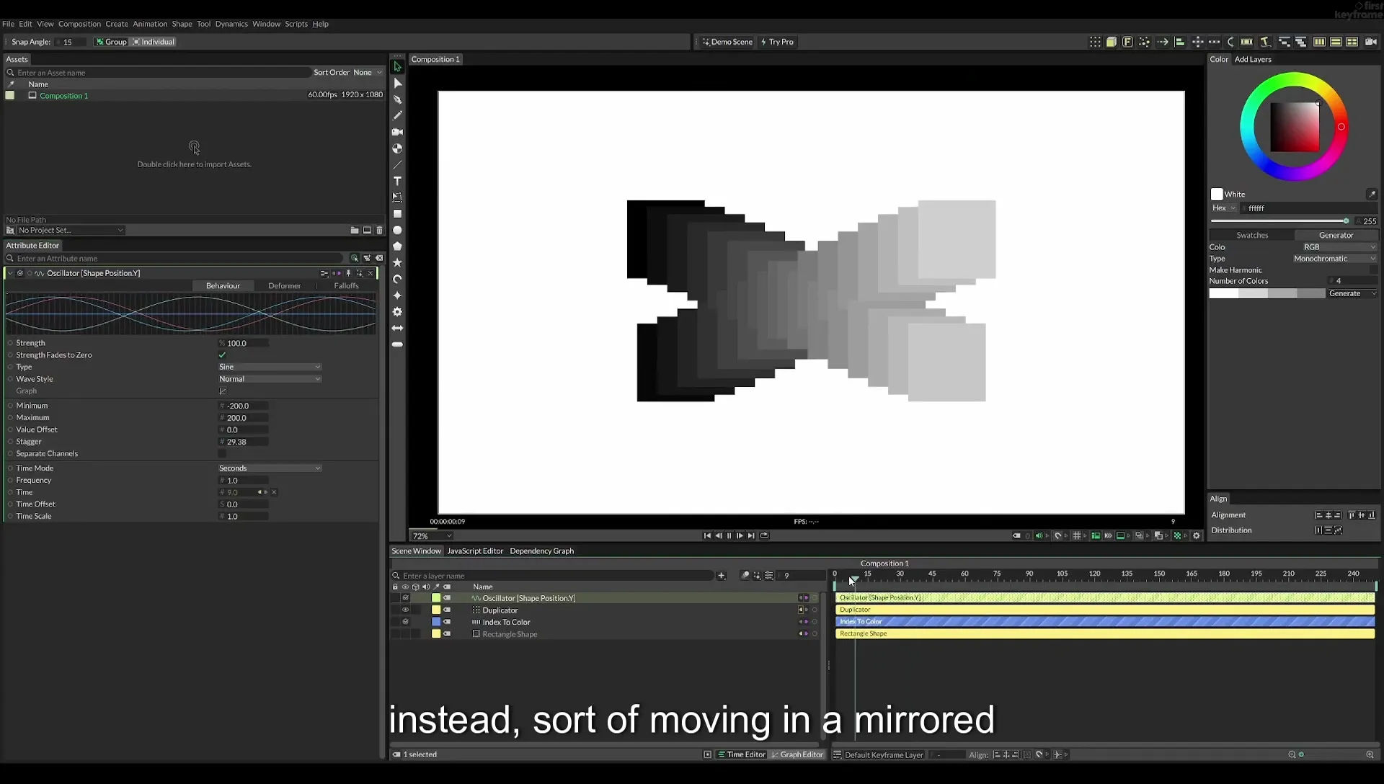Open the oscillator Type dropdown showing Sine
Viewport: 1384px width, 784px height.
(270, 367)
